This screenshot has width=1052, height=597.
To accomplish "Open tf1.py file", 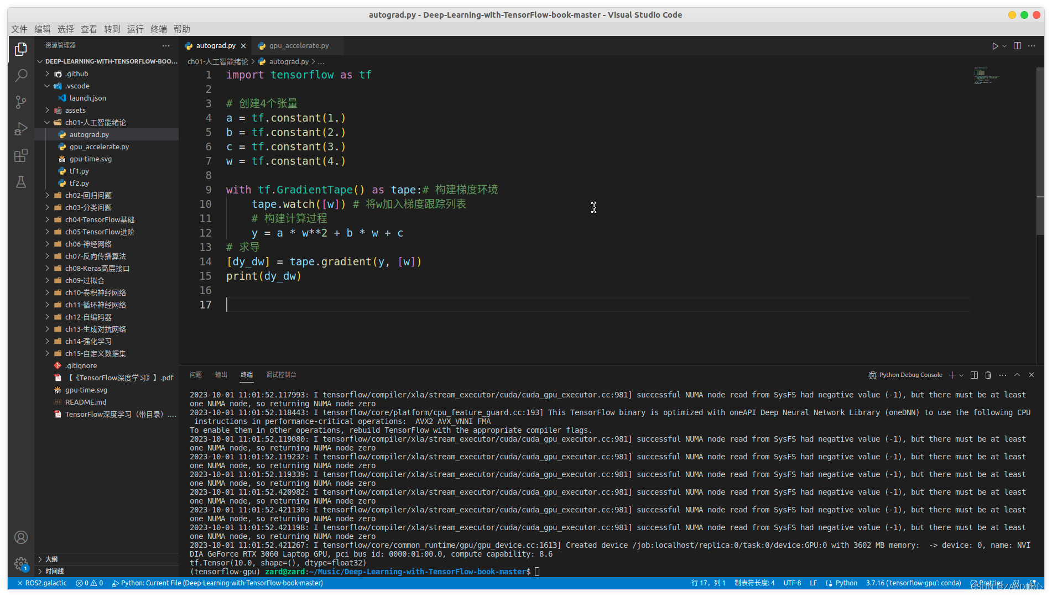I will [106, 171].
